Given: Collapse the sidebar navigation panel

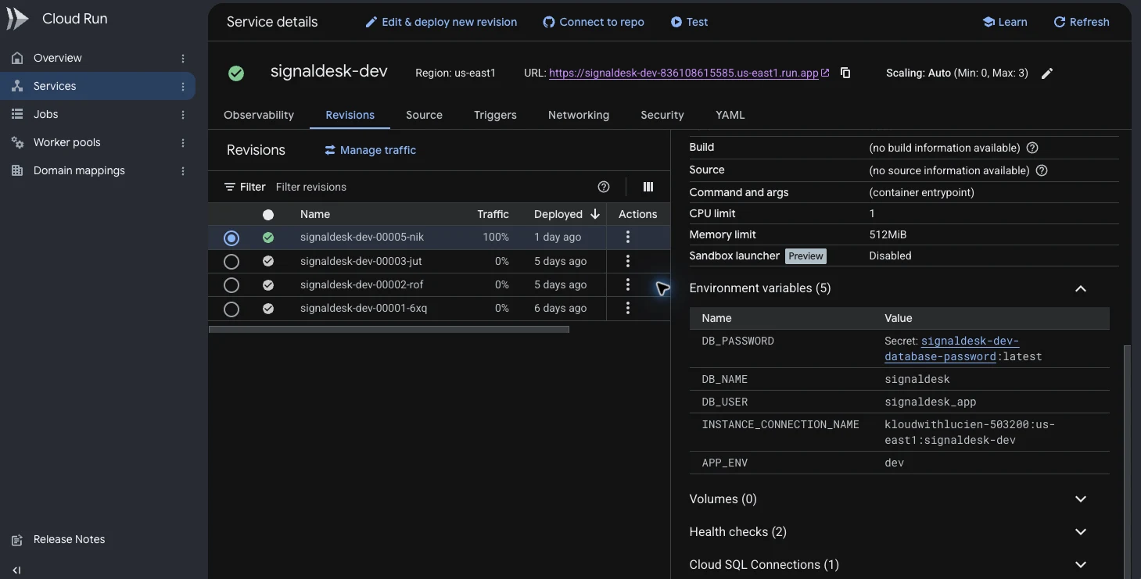Looking at the screenshot, I should point(16,570).
